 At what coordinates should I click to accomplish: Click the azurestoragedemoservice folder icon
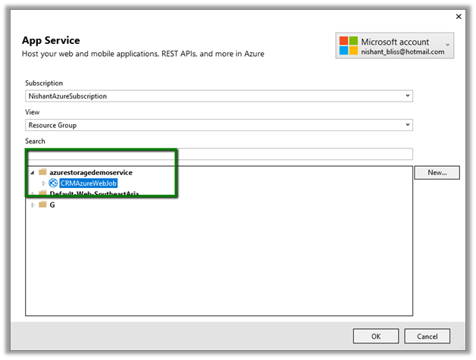pyautogui.click(x=42, y=172)
